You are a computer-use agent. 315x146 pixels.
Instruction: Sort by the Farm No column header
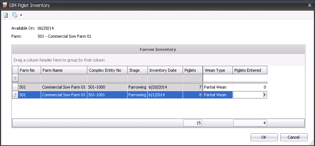pyautogui.click(x=30, y=70)
